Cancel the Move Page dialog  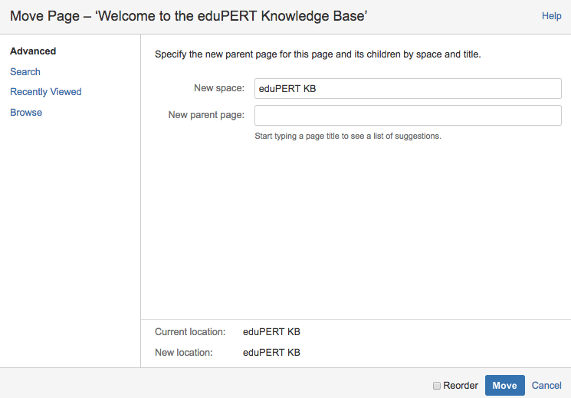point(546,386)
